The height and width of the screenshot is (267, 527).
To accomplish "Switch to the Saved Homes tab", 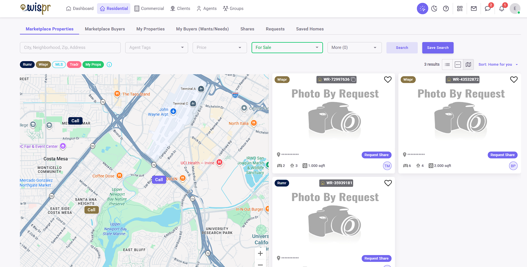I will click(x=310, y=29).
